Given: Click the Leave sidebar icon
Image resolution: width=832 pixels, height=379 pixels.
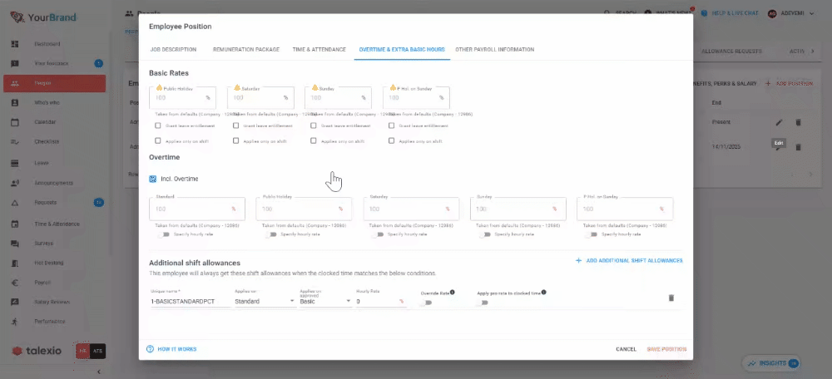Looking at the screenshot, I should point(15,163).
